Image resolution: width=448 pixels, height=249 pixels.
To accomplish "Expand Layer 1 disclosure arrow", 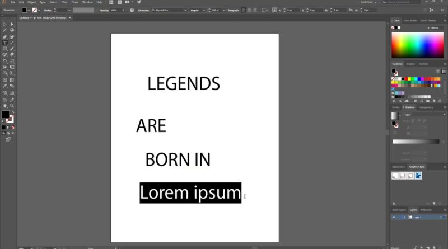I will point(404,217).
